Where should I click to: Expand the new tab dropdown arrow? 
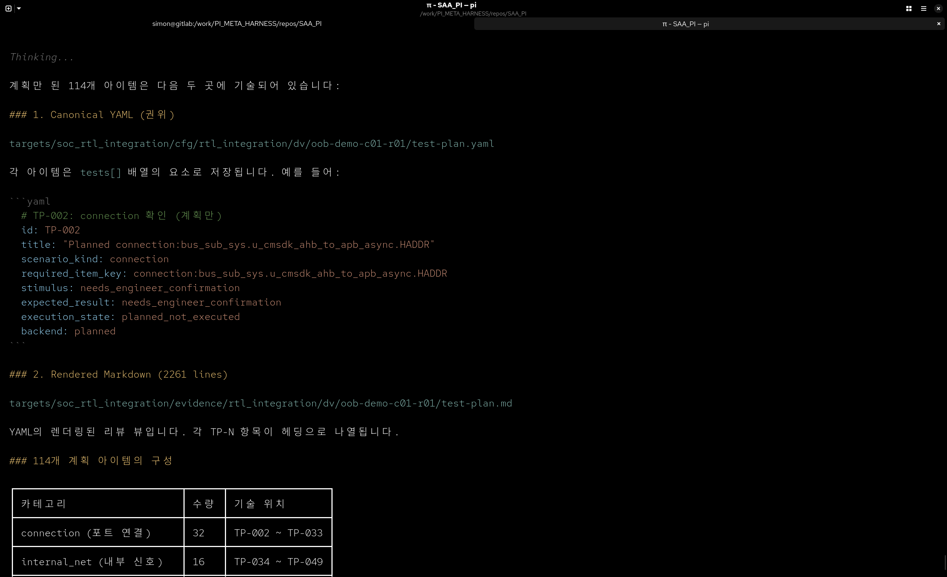19,9
